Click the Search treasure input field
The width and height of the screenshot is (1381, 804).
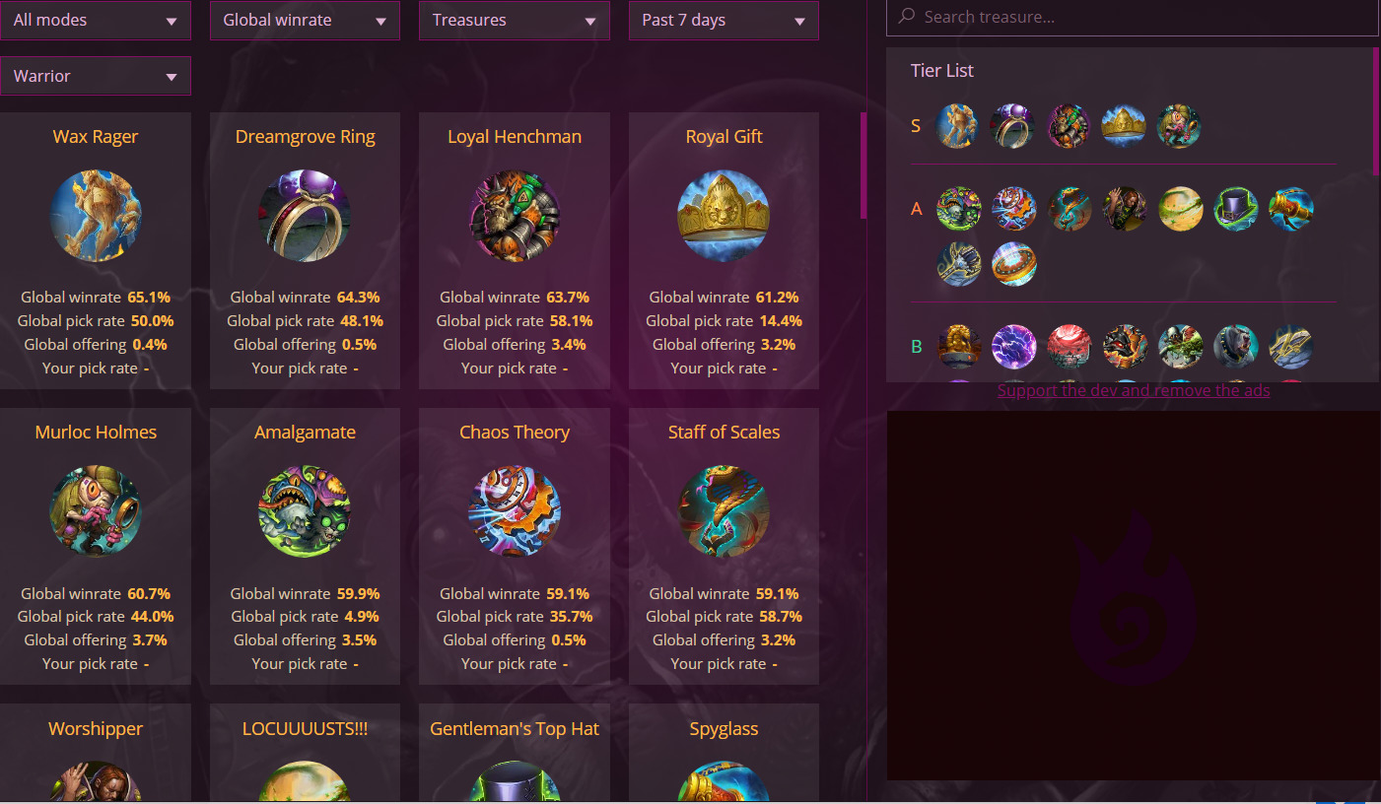click(x=1132, y=17)
